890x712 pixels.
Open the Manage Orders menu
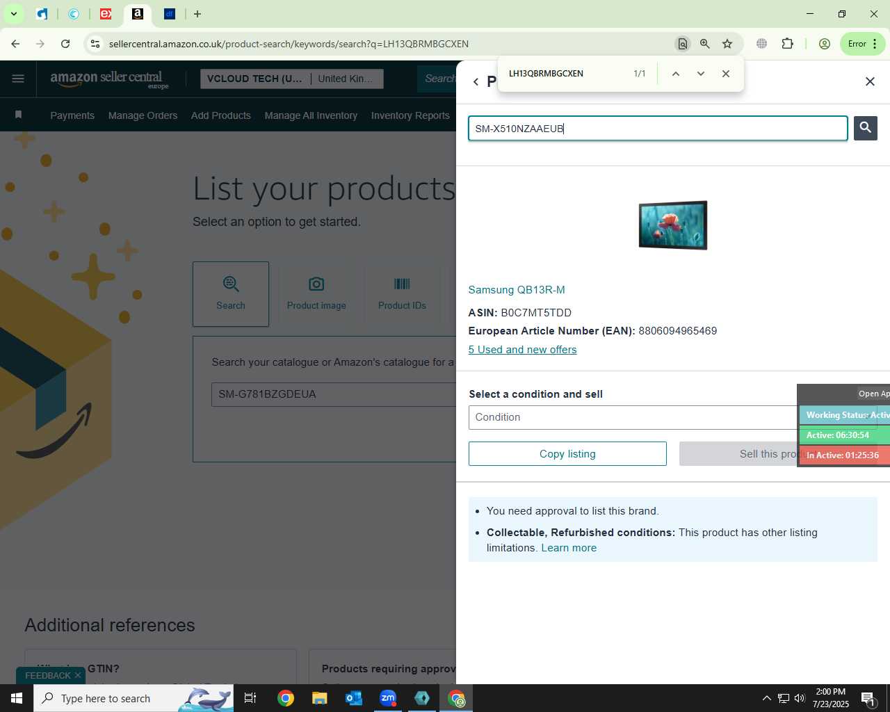point(143,115)
